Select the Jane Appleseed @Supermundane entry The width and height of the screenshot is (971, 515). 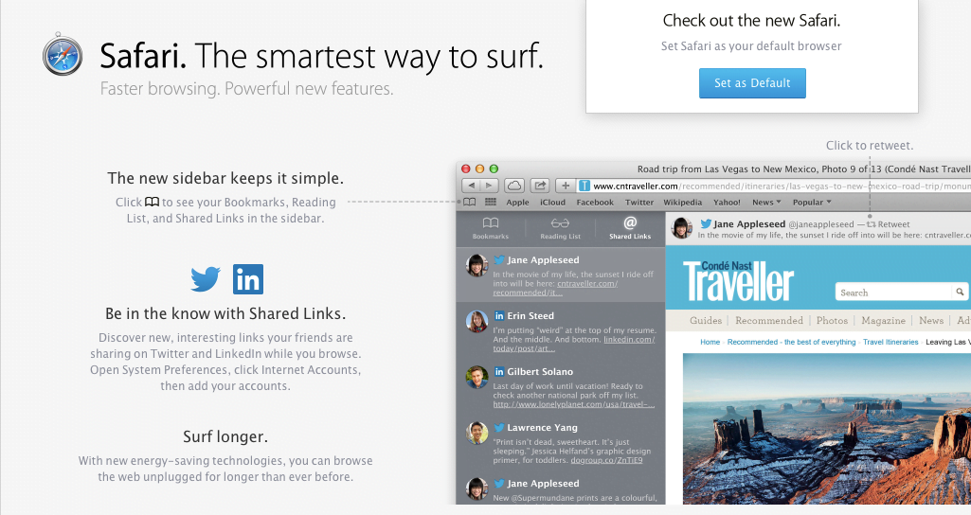point(561,488)
